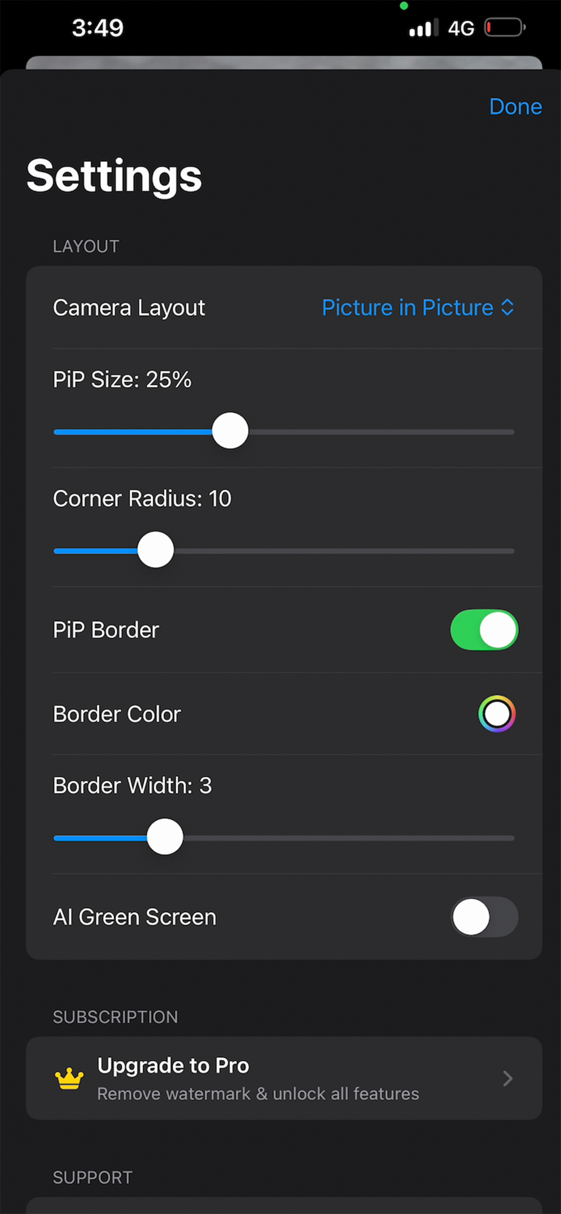Tap the PiP Size slider knob
The image size is (561, 1214).
[230, 431]
